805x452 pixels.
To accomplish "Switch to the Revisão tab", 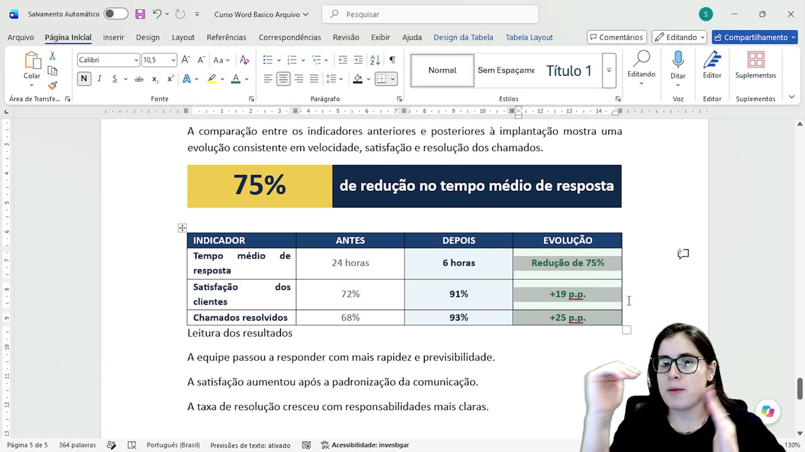I will [x=346, y=37].
